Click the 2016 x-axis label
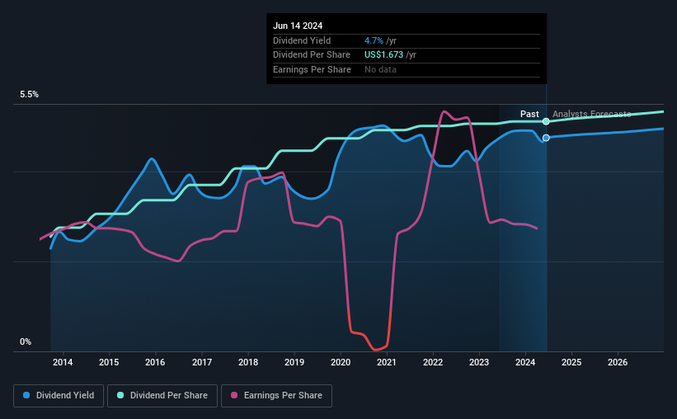Viewport: 677px width, 419px height. pyautogui.click(x=155, y=362)
